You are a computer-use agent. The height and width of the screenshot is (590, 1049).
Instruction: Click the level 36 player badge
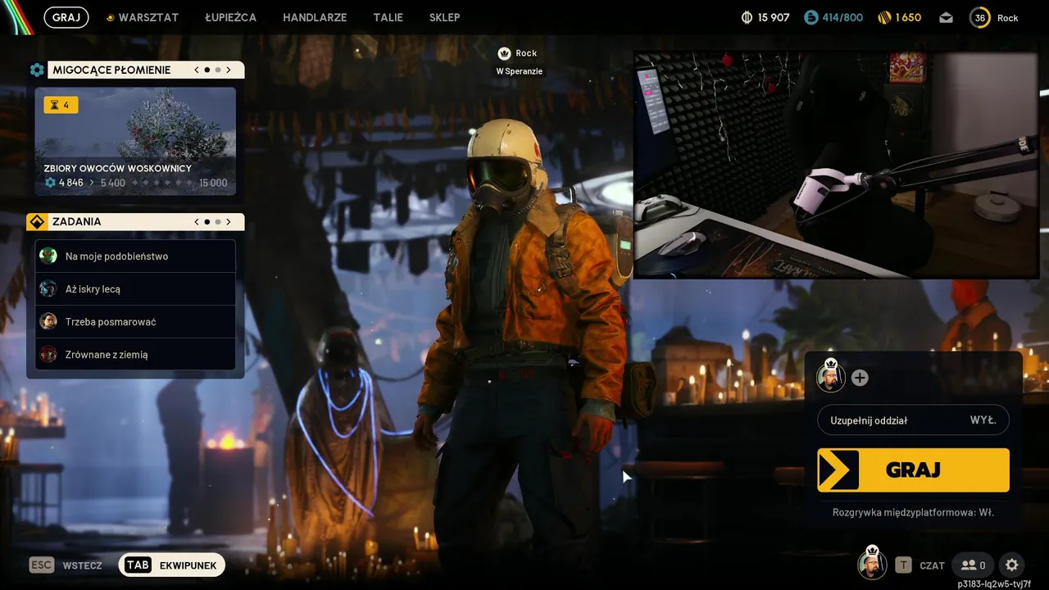pos(979,17)
